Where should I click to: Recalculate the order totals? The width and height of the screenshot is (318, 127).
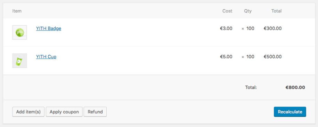coord(290,112)
